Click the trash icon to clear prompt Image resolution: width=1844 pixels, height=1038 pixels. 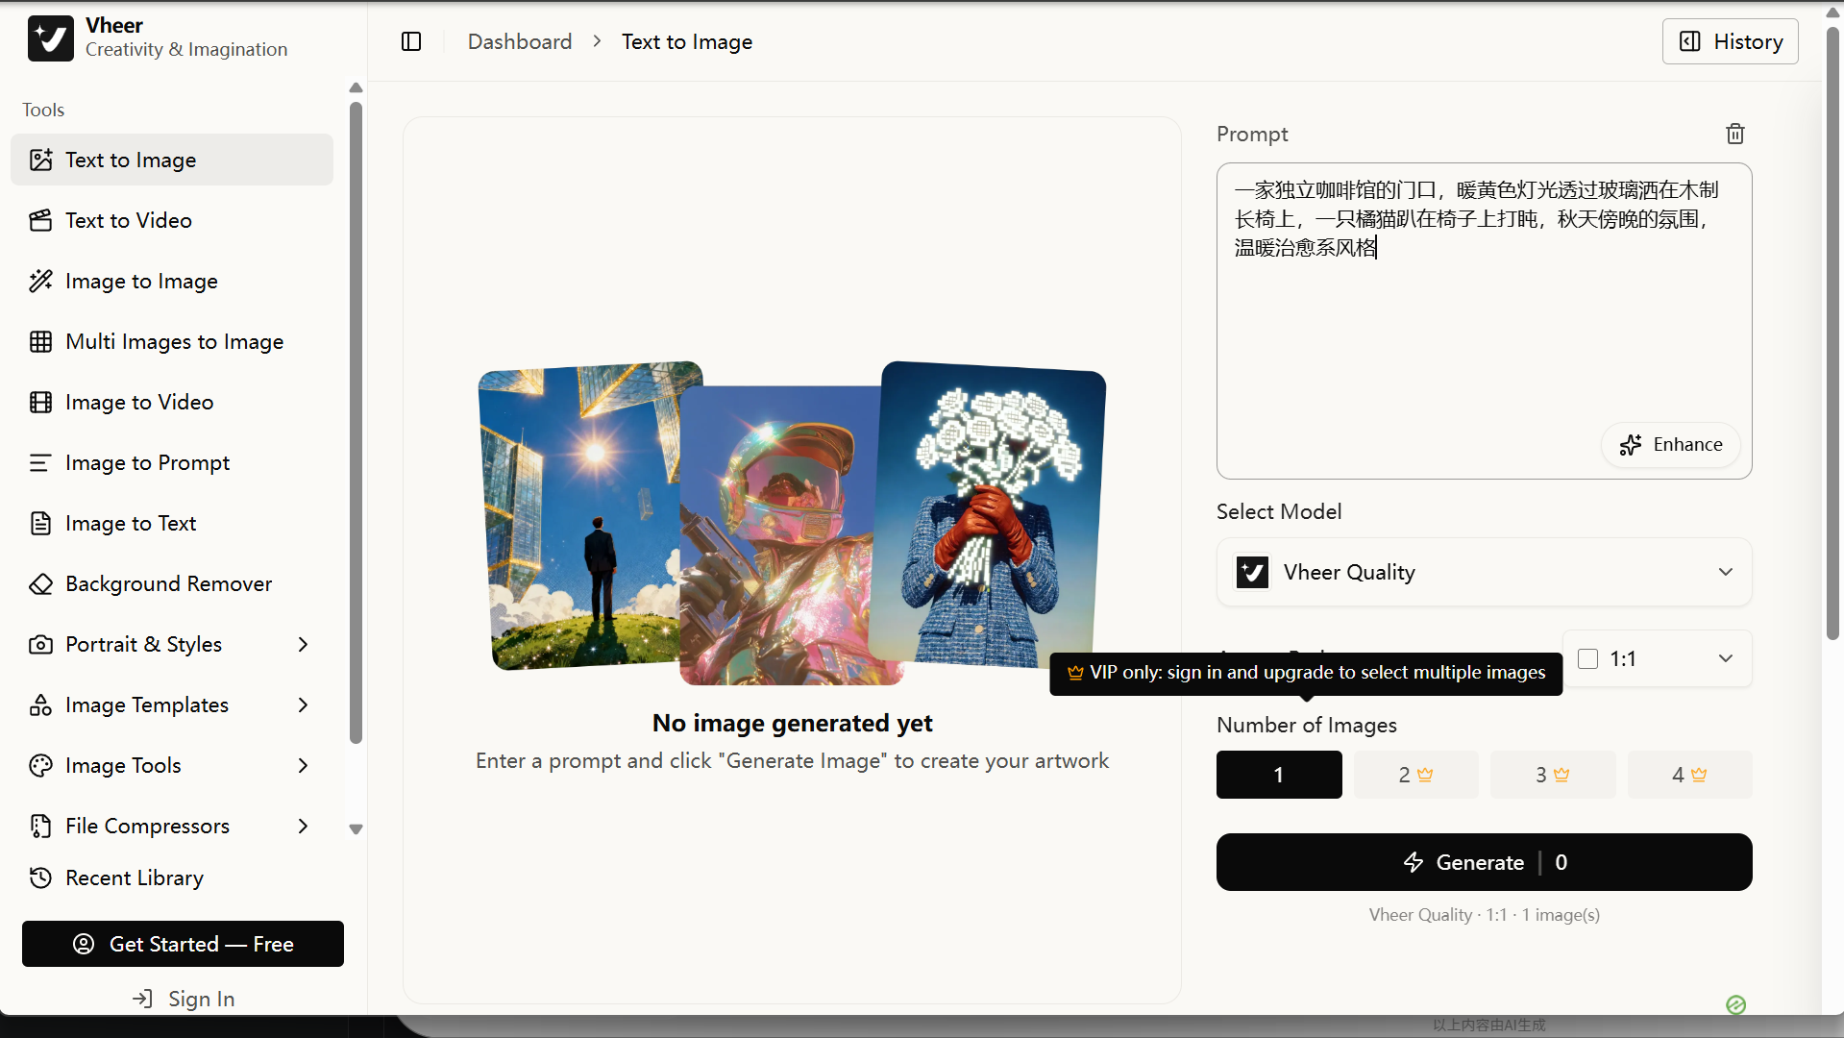click(1734, 134)
